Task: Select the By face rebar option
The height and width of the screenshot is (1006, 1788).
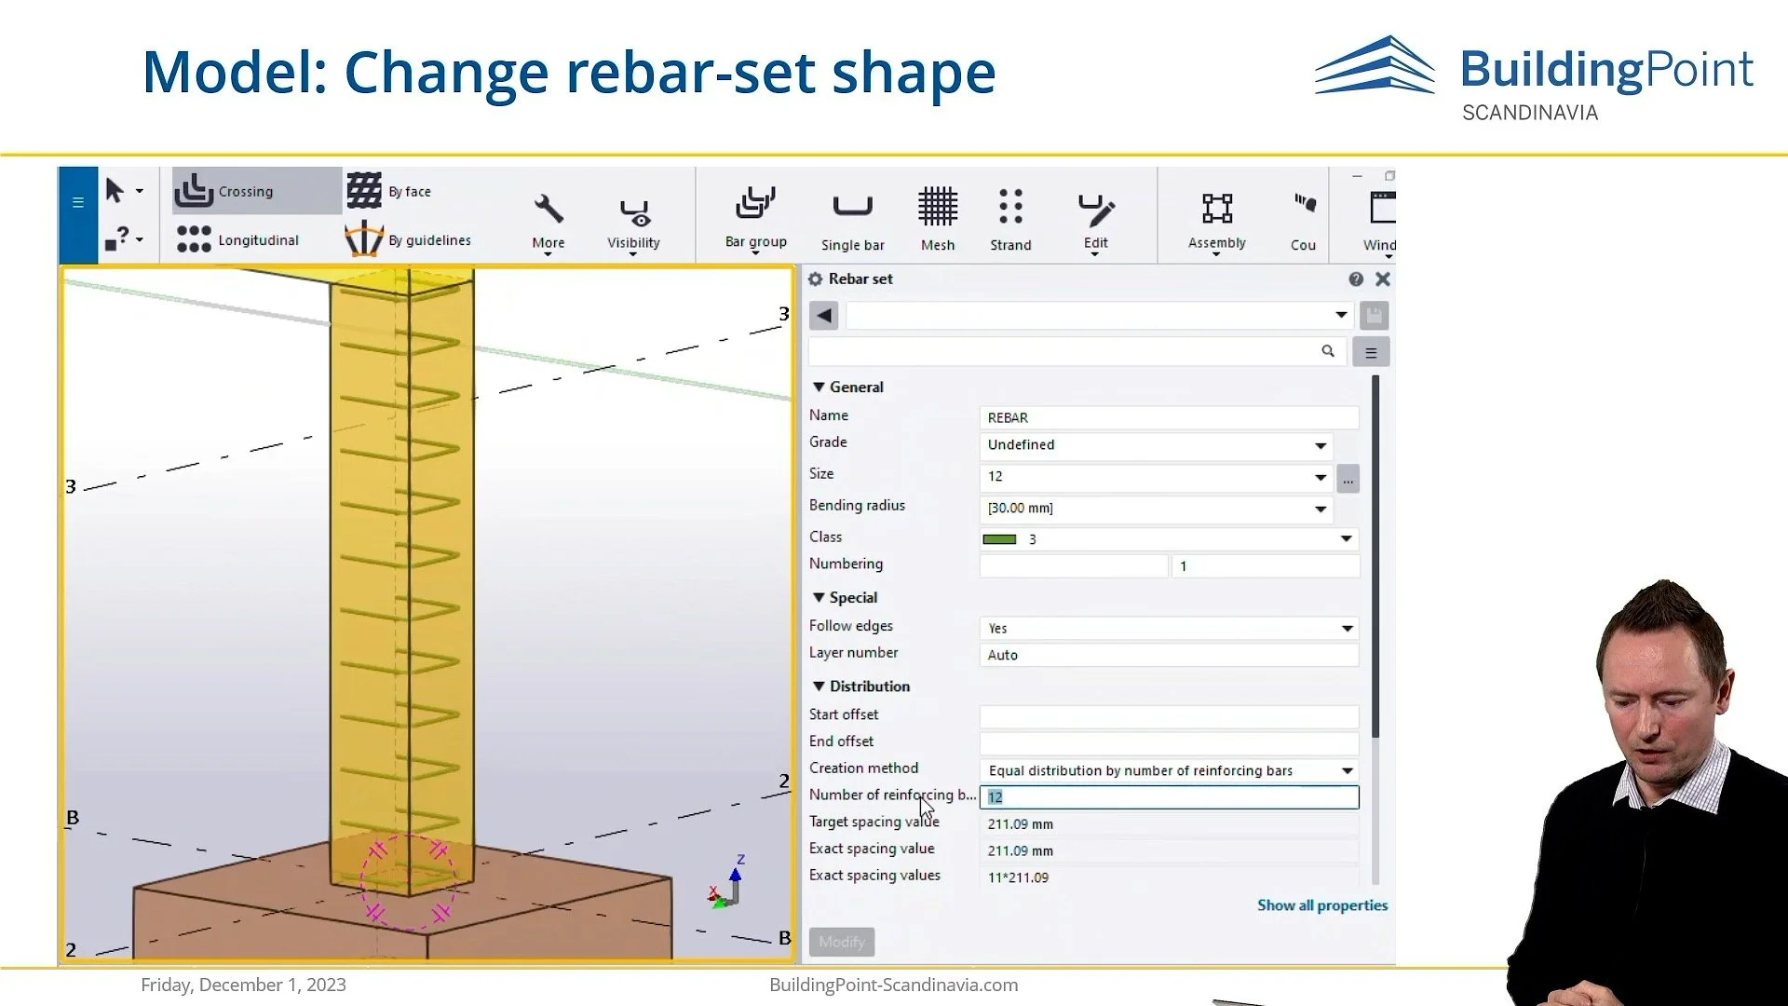Action: coord(389,191)
